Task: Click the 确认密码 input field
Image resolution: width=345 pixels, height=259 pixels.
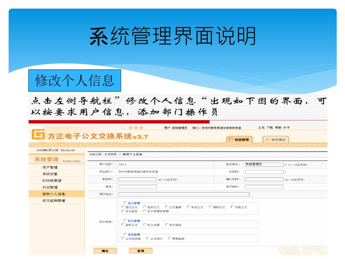Action: click(x=264, y=179)
